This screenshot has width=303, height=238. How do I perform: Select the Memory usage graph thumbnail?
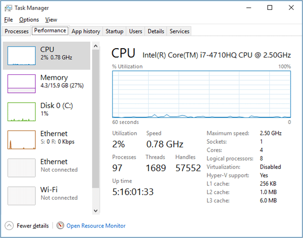click(21, 84)
